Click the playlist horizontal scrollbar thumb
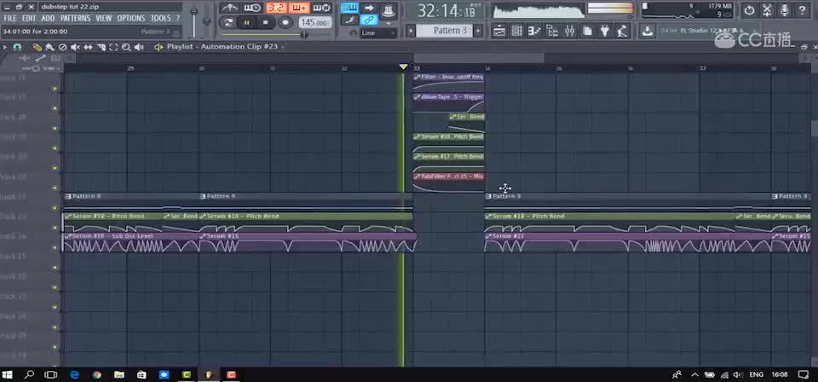 (x=479, y=57)
